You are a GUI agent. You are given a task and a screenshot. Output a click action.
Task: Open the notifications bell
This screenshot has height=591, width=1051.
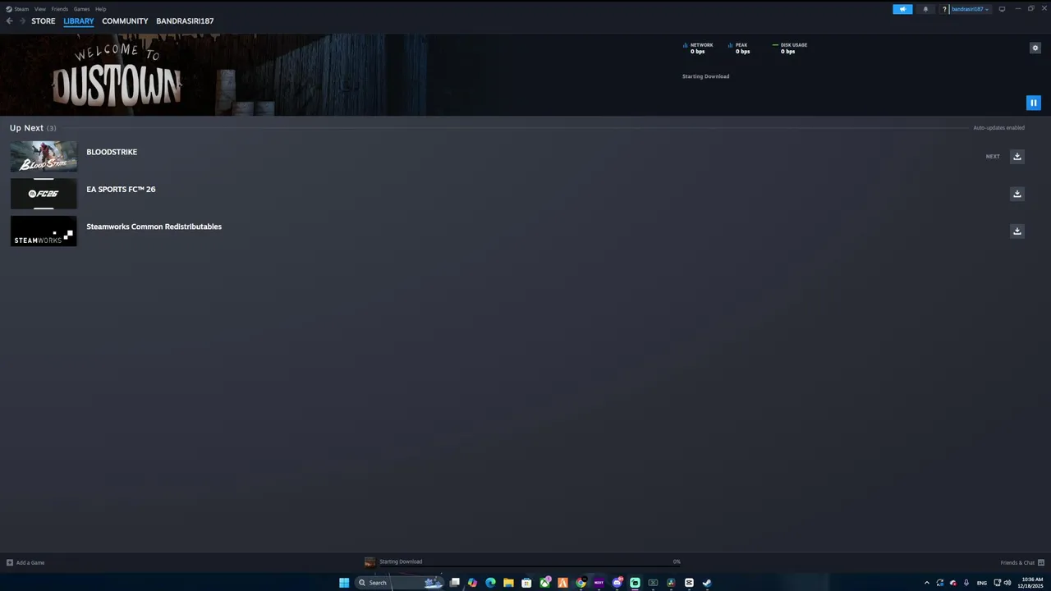[925, 9]
